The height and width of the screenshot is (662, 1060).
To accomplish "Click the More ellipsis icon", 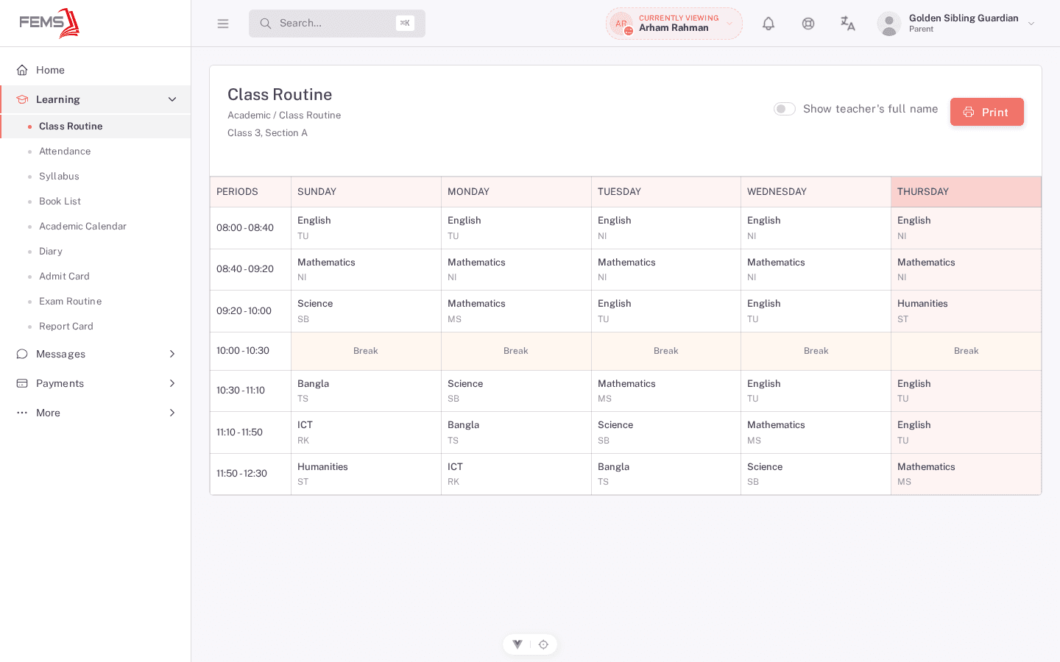I will point(22,413).
